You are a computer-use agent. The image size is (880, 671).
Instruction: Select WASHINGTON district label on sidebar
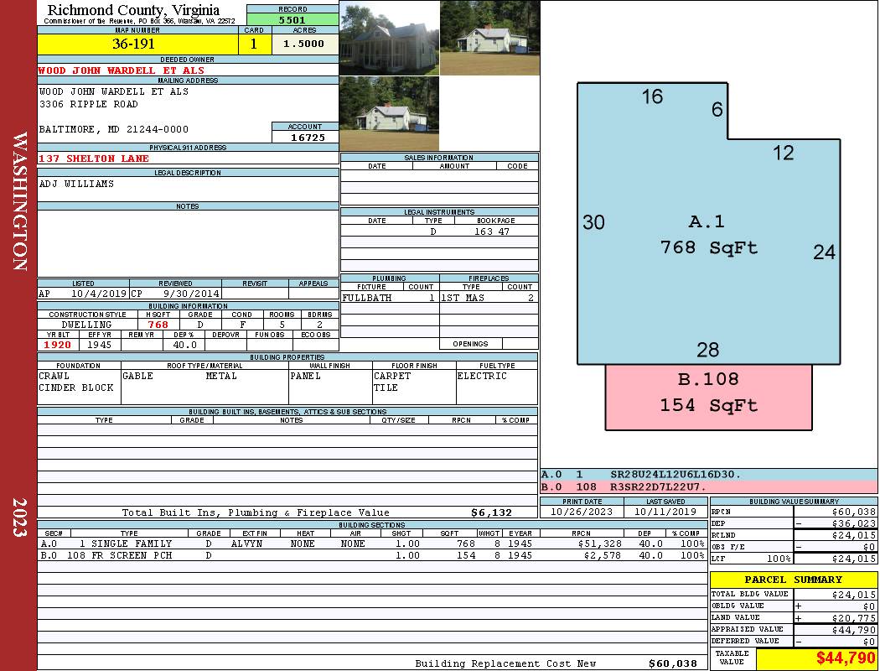(x=19, y=201)
